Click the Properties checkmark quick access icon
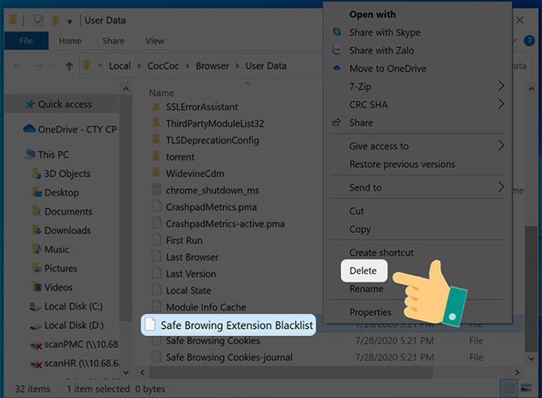 click(38, 21)
